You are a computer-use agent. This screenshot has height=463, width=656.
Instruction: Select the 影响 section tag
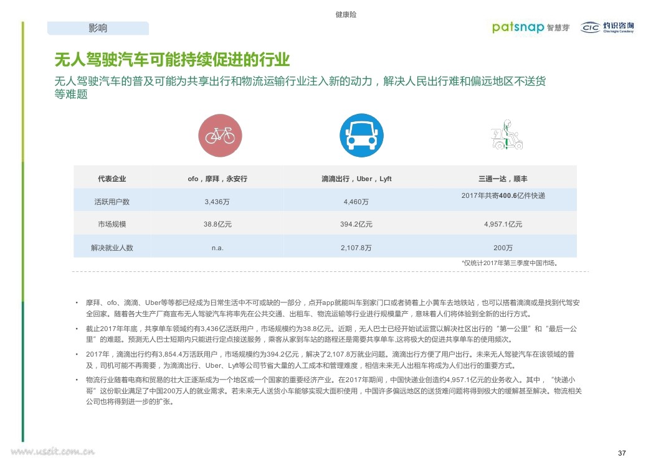98,28
